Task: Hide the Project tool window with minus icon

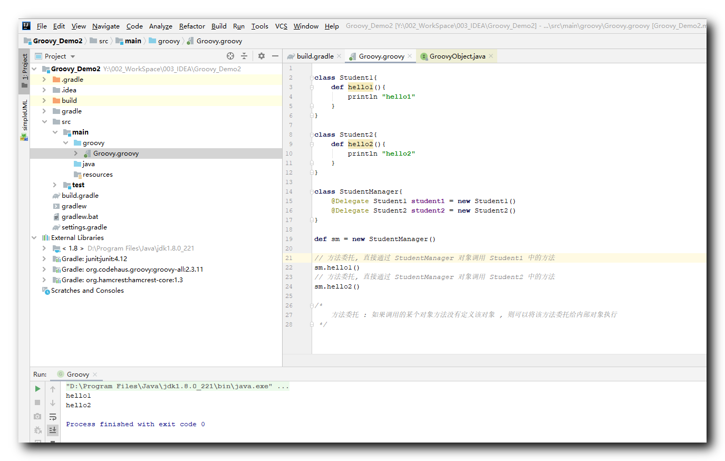Action: (x=275, y=56)
